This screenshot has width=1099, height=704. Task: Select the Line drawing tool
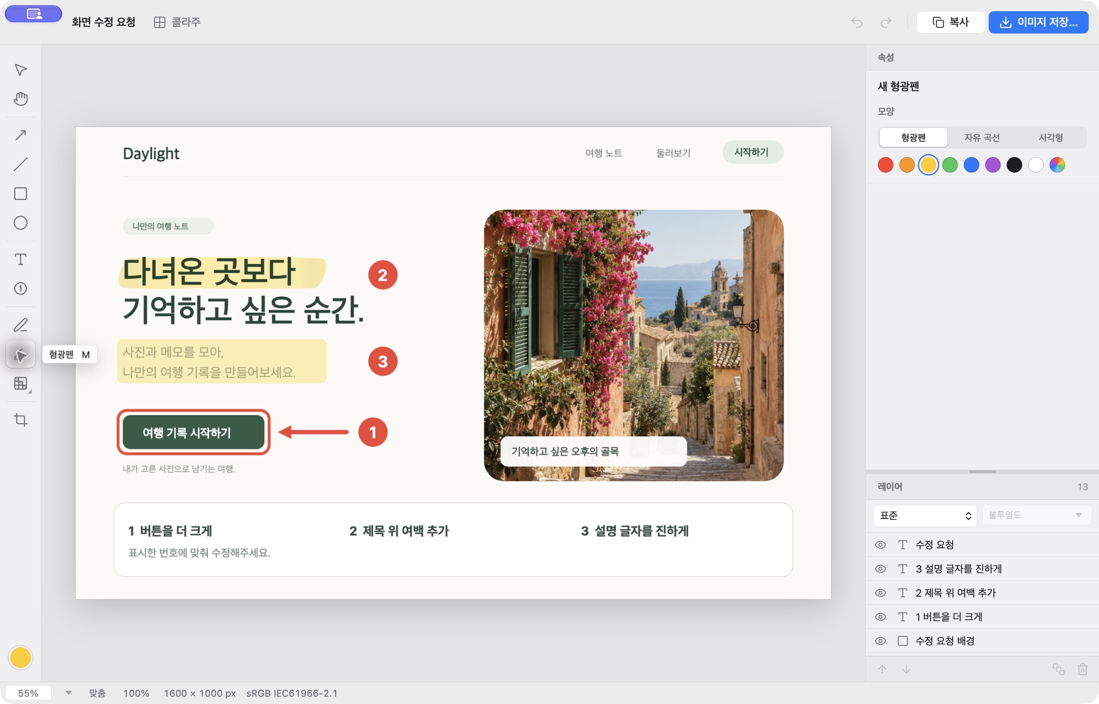pyautogui.click(x=21, y=164)
